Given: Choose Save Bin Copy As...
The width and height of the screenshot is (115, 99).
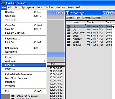Looking at the screenshot, I should coord(24,33).
